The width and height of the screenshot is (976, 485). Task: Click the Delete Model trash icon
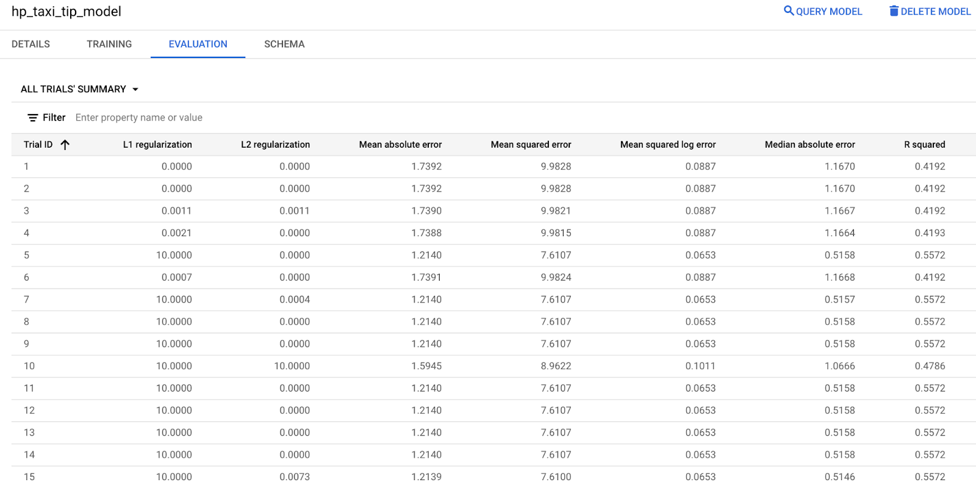(x=894, y=11)
